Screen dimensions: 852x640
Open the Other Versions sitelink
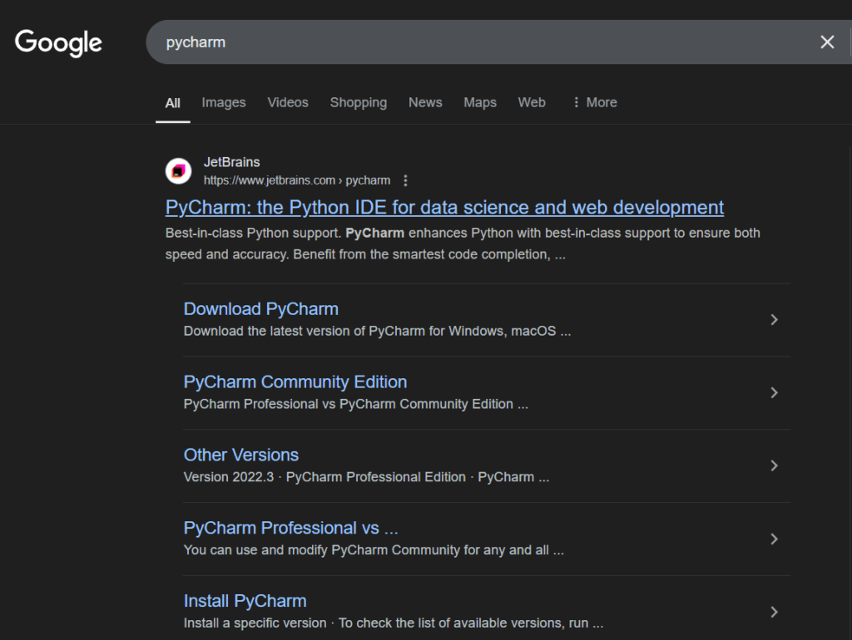(241, 455)
